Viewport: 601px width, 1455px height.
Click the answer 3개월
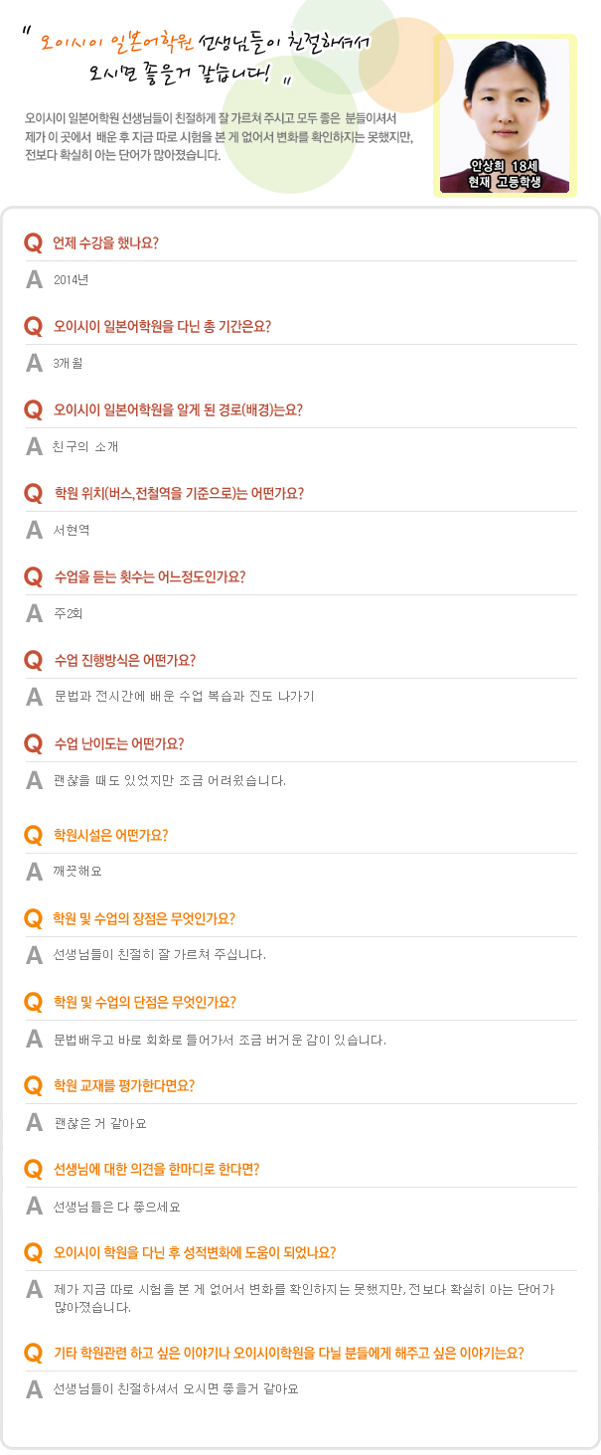(x=68, y=363)
